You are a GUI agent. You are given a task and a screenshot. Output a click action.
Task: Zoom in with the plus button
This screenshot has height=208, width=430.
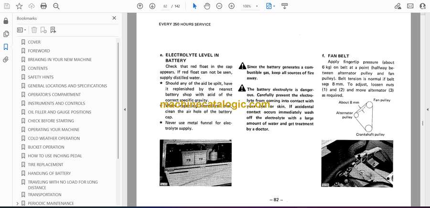(x=231, y=6)
